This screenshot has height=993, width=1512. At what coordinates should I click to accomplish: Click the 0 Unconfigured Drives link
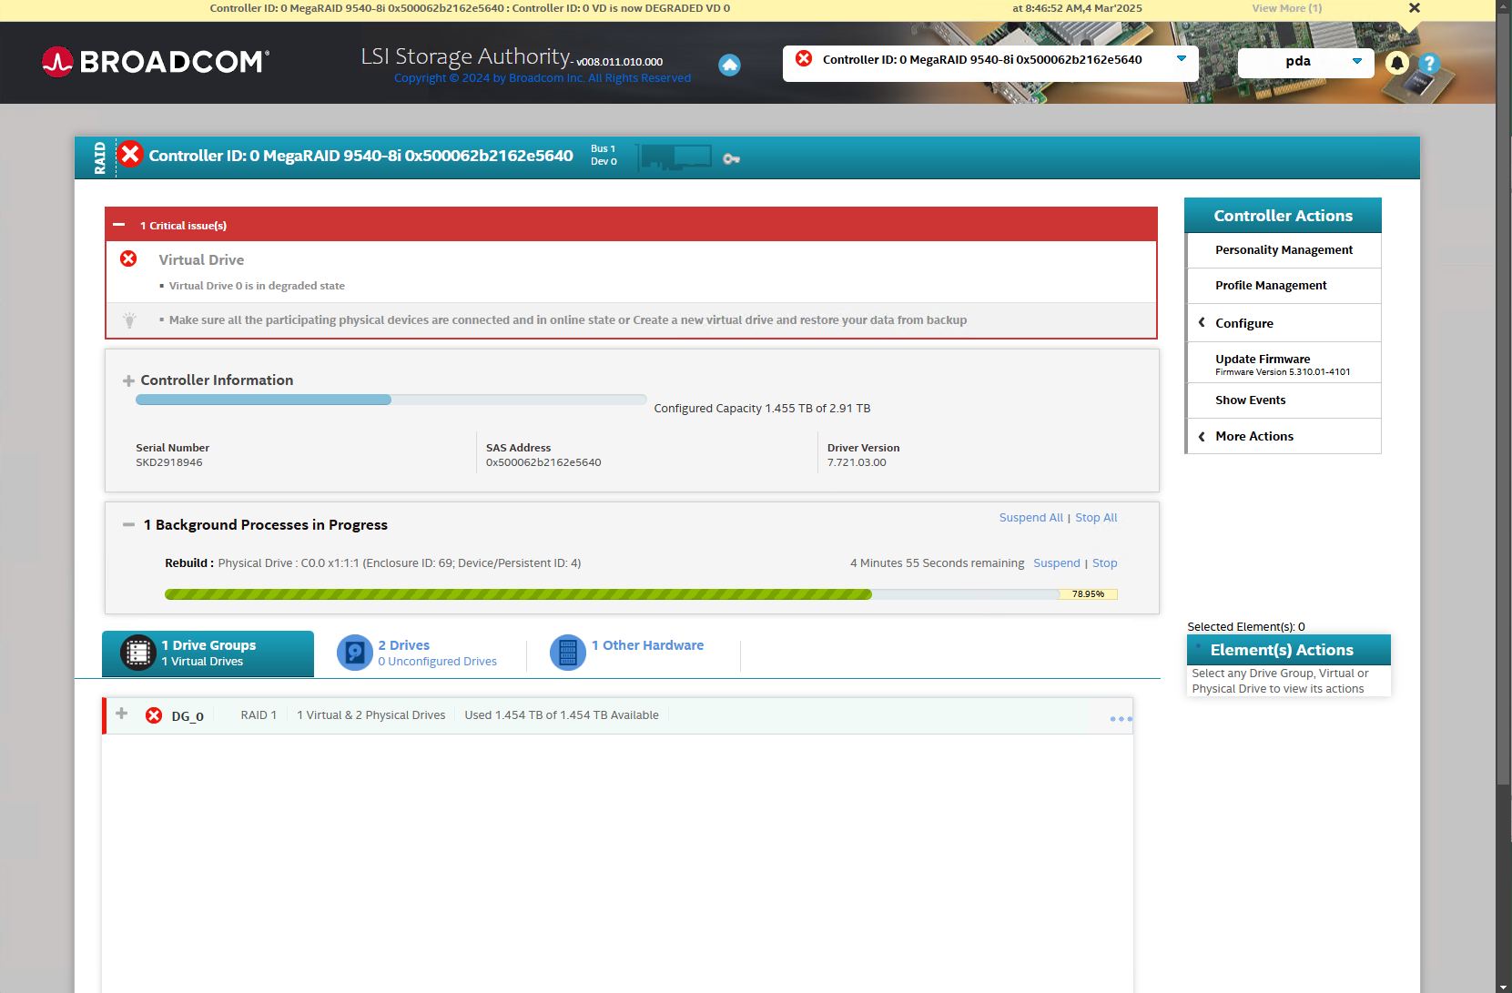[437, 662]
